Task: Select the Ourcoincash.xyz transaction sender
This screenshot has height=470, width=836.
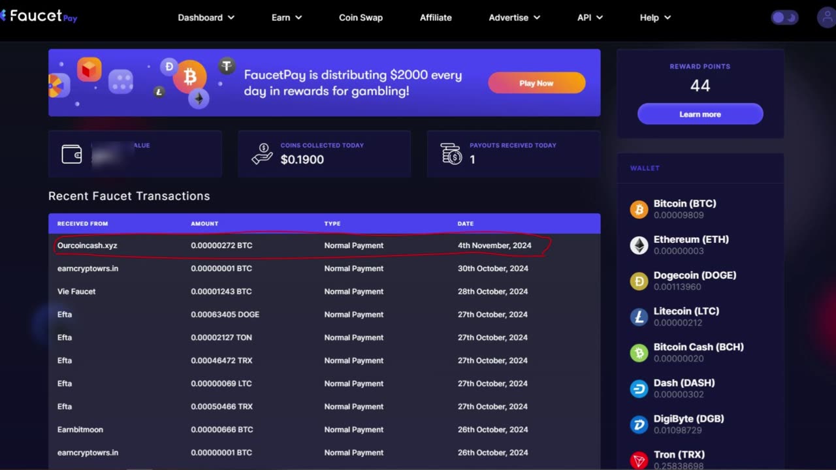Action: 88,245
